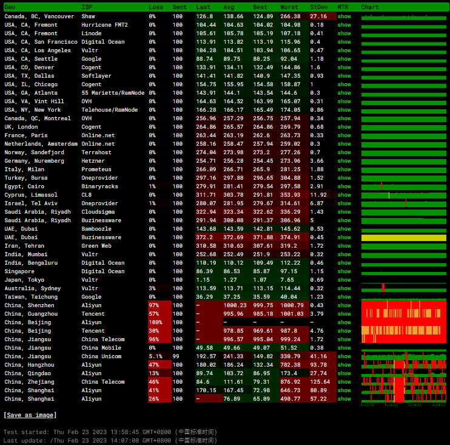This screenshot has height=445, width=450.
Task: Show MTR for Limassol CL8
Action: [x=344, y=195]
